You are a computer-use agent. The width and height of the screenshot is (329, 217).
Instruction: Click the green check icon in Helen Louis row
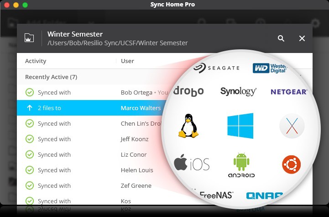(x=30, y=170)
